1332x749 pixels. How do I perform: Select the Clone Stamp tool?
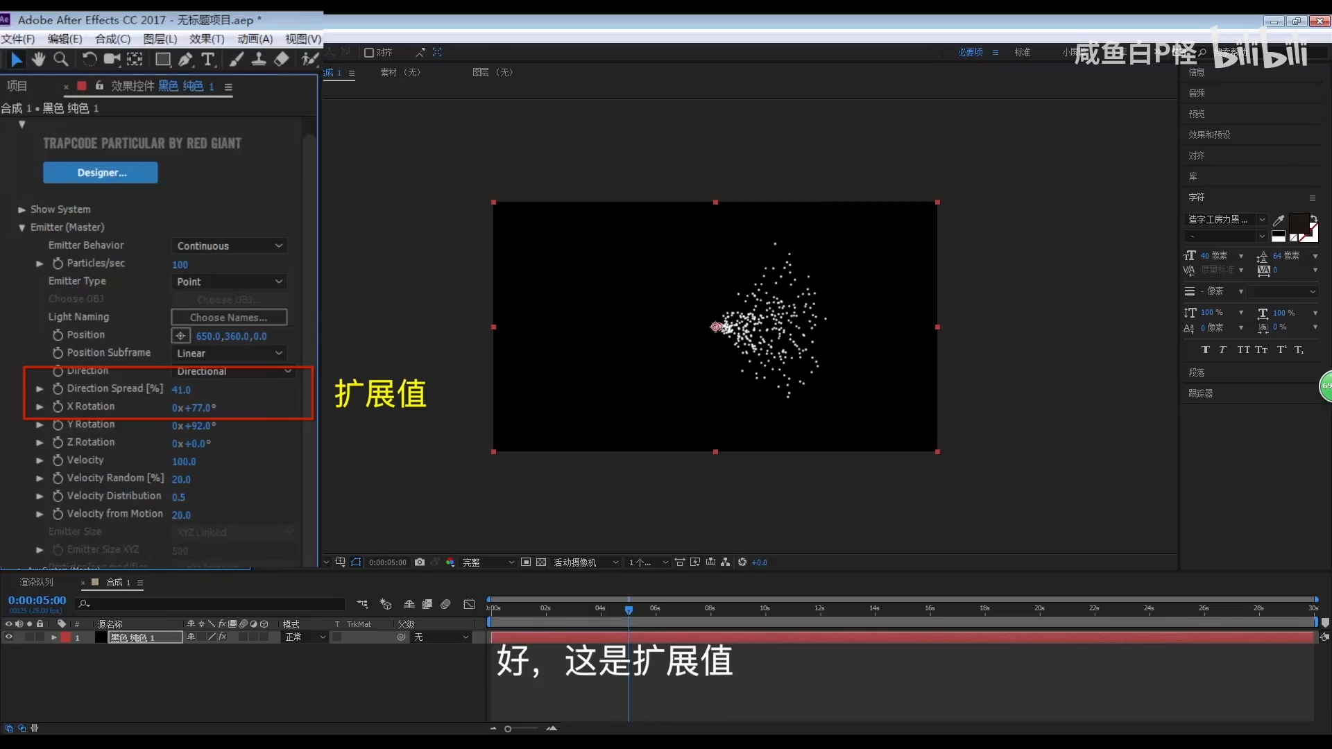pyautogui.click(x=258, y=60)
